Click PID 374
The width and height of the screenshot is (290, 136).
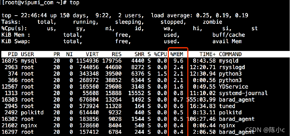(x=13, y=74)
